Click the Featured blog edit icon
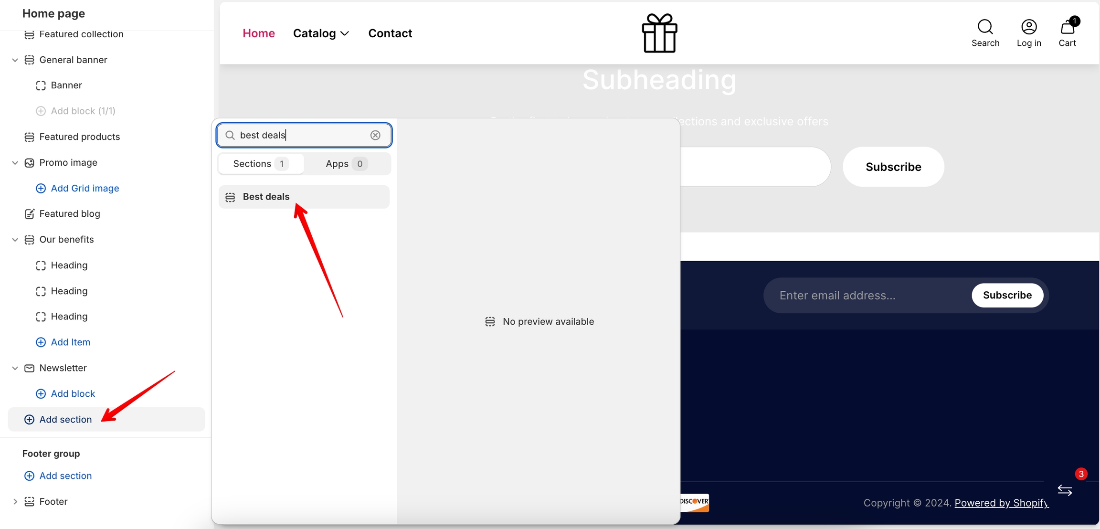This screenshot has width=1100, height=529. click(x=29, y=214)
